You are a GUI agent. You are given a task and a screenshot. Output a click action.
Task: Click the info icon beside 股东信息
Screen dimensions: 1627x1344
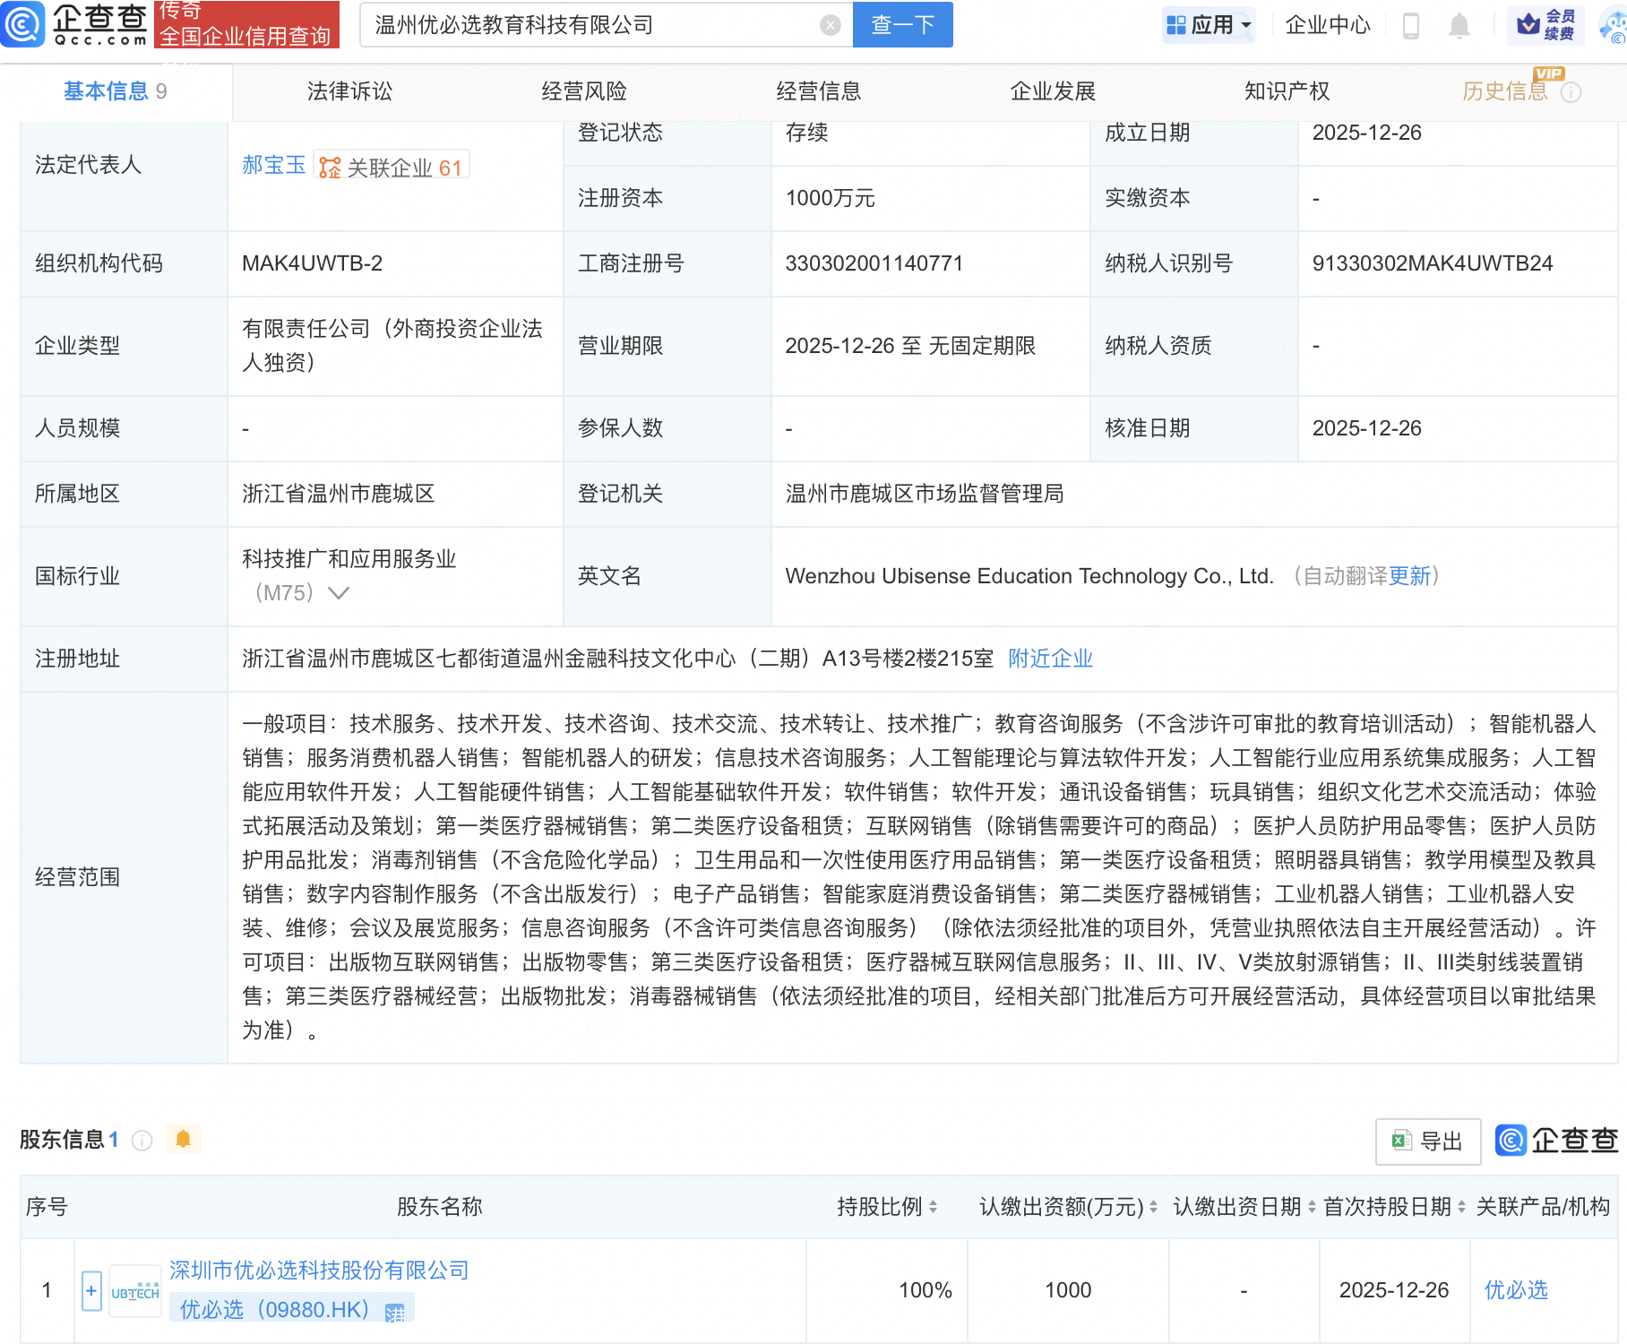(x=142, y=1140)
